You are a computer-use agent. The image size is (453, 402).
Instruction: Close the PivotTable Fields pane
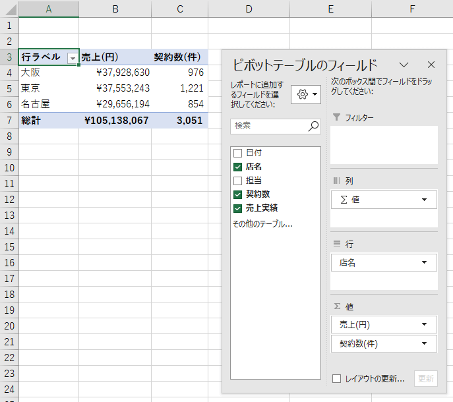click(x=431, y=65)
